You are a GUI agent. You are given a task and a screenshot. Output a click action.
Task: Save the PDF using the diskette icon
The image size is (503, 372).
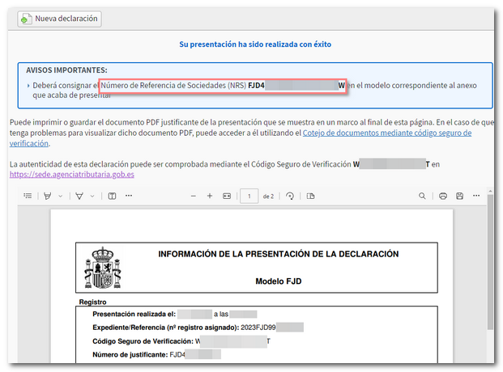coord(460,196)
